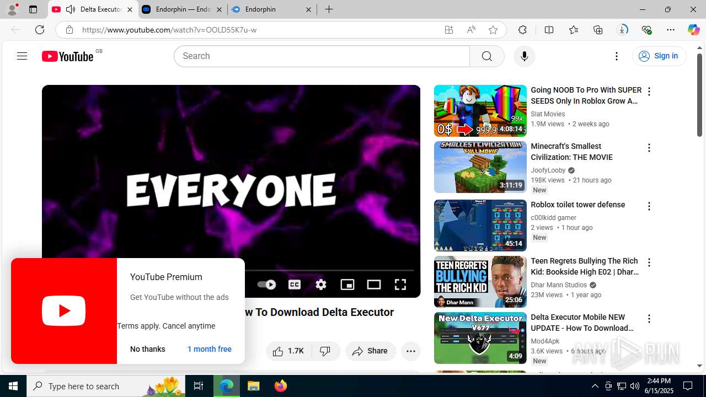
Task: Close the third Endorphin tab
Action: (x=308, y=9)
